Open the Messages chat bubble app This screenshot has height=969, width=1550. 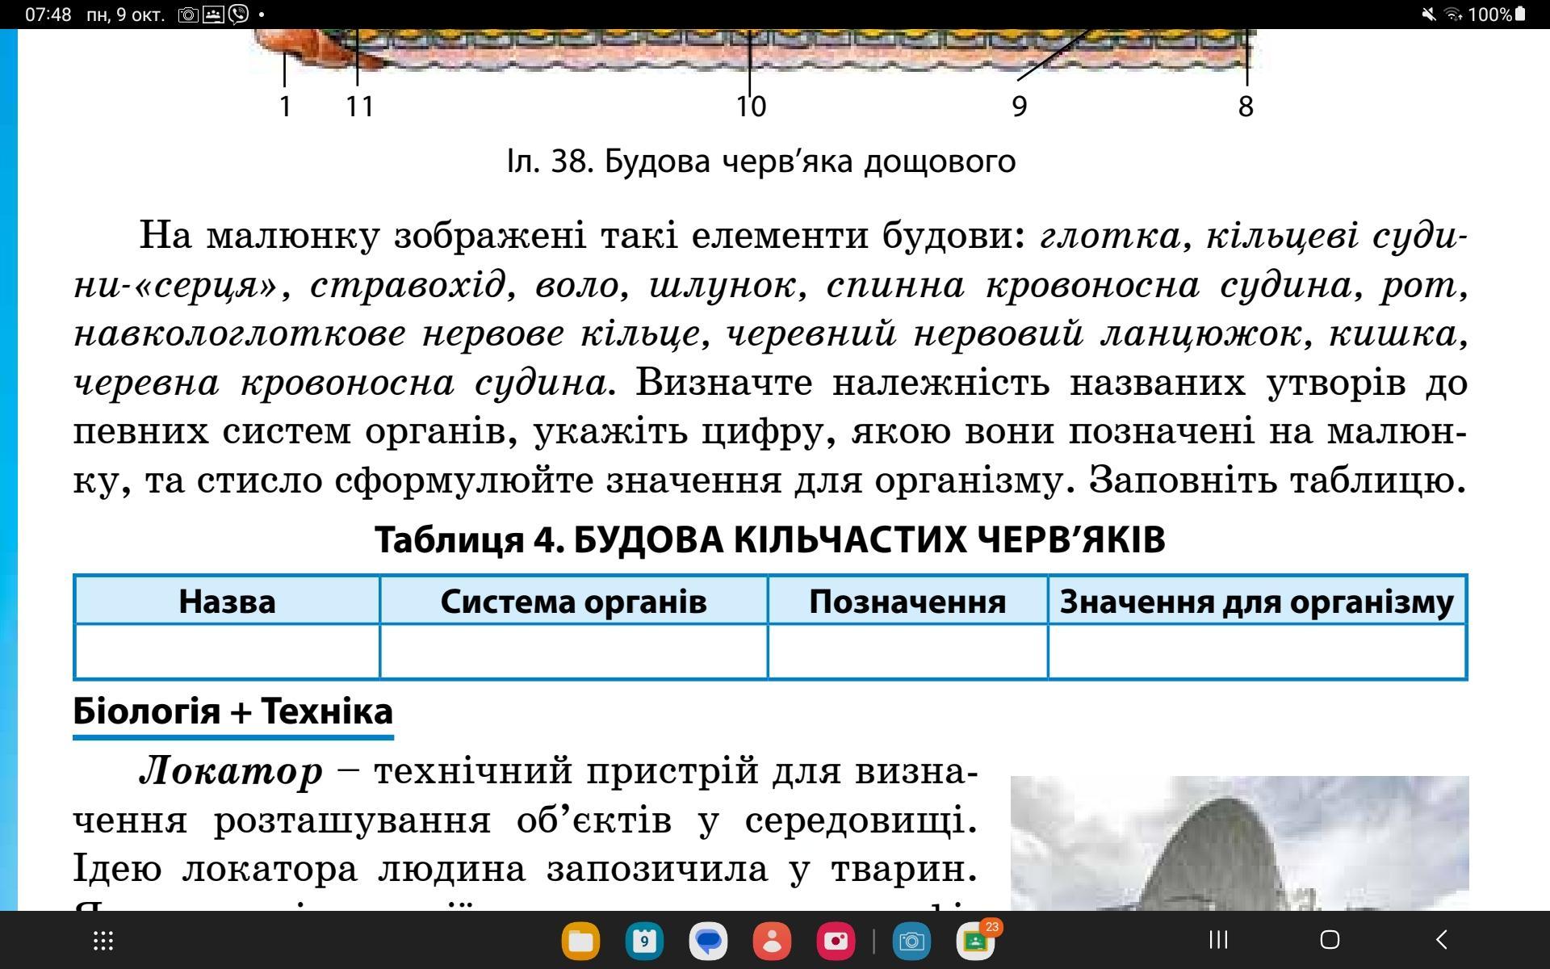click(x=708, y=941)
